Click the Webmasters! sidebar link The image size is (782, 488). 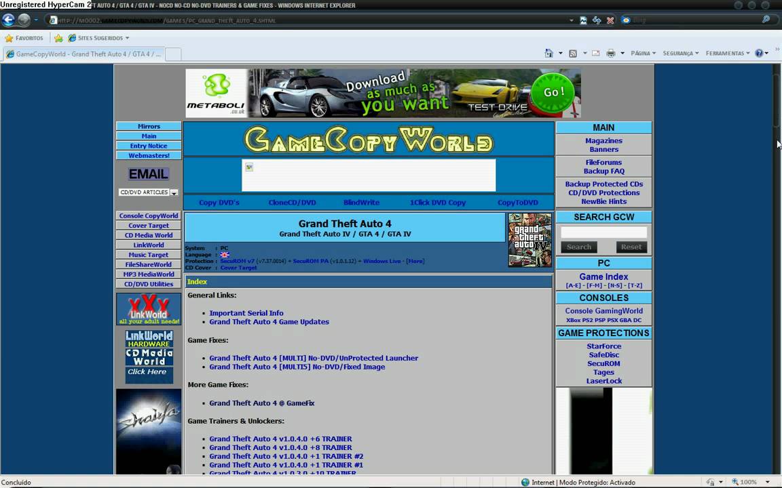coord(149,155)
